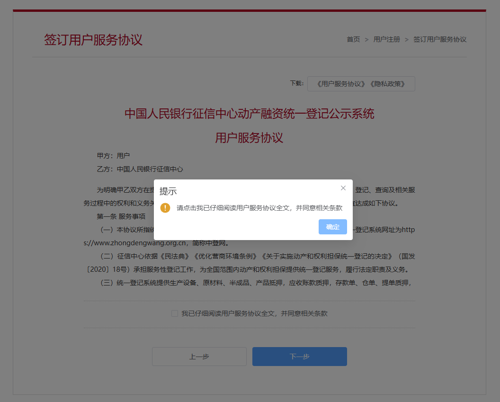
Task: Click the 第一条 服务事项 heading
Action: (x=121, y=216)
